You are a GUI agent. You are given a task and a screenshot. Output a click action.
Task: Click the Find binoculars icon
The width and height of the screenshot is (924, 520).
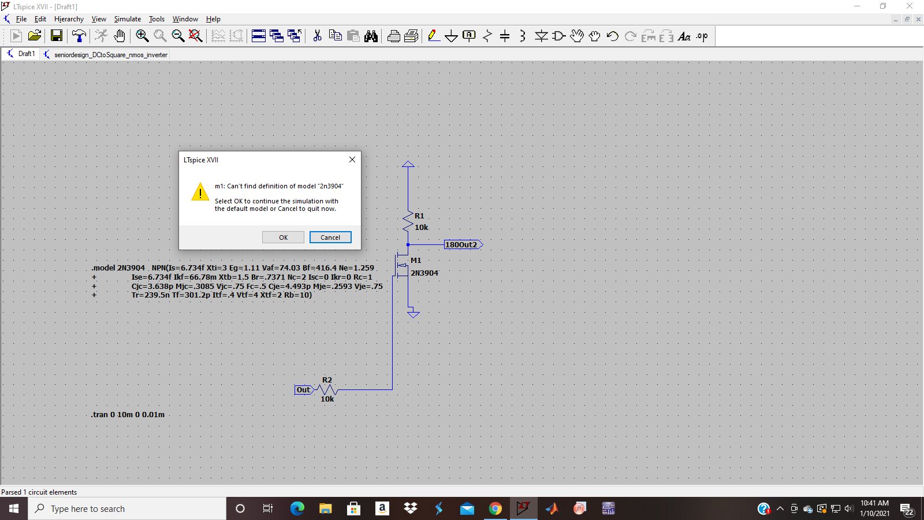point(371,36)
